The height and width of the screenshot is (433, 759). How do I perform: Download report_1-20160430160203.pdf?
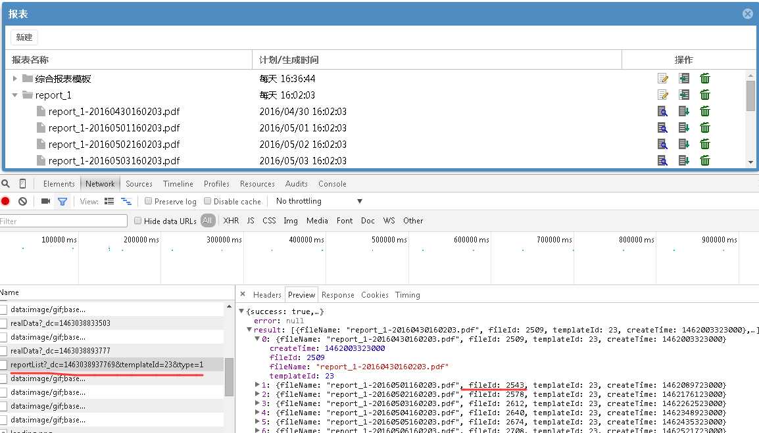(684, 111)
